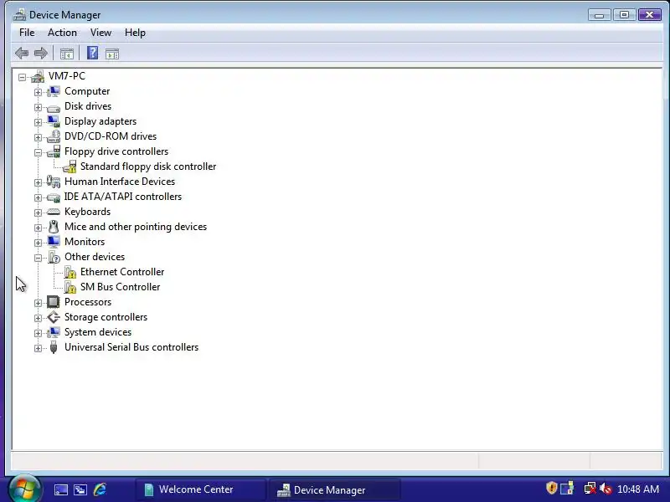Click the show/hide console tree toolbar icon
Screen dimensions: 670x502
point(67,54)
